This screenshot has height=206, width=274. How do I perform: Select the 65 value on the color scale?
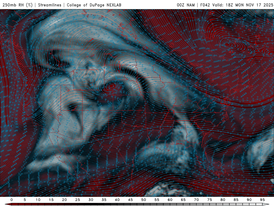point(183,200)
